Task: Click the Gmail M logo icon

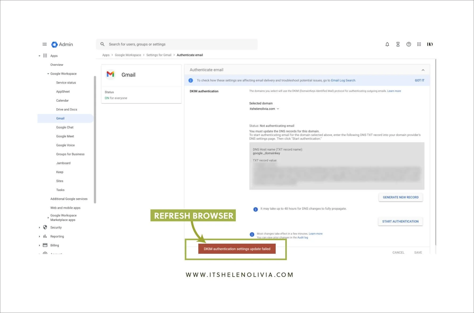Action: [x=110, y=74]
